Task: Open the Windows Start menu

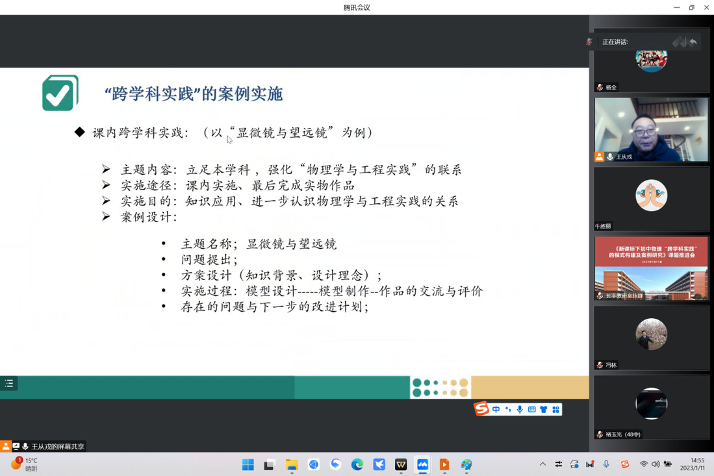Action: [x=248, y=464]
